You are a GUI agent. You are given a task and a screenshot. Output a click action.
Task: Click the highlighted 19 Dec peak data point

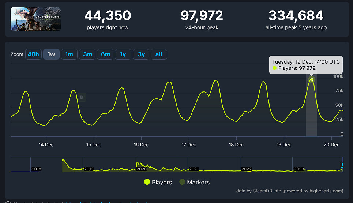coord(312,79)
